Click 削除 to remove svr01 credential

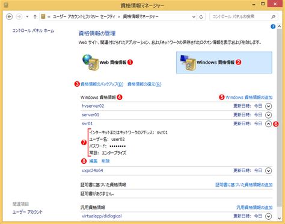pyautogui.click(x=106, y=161)
